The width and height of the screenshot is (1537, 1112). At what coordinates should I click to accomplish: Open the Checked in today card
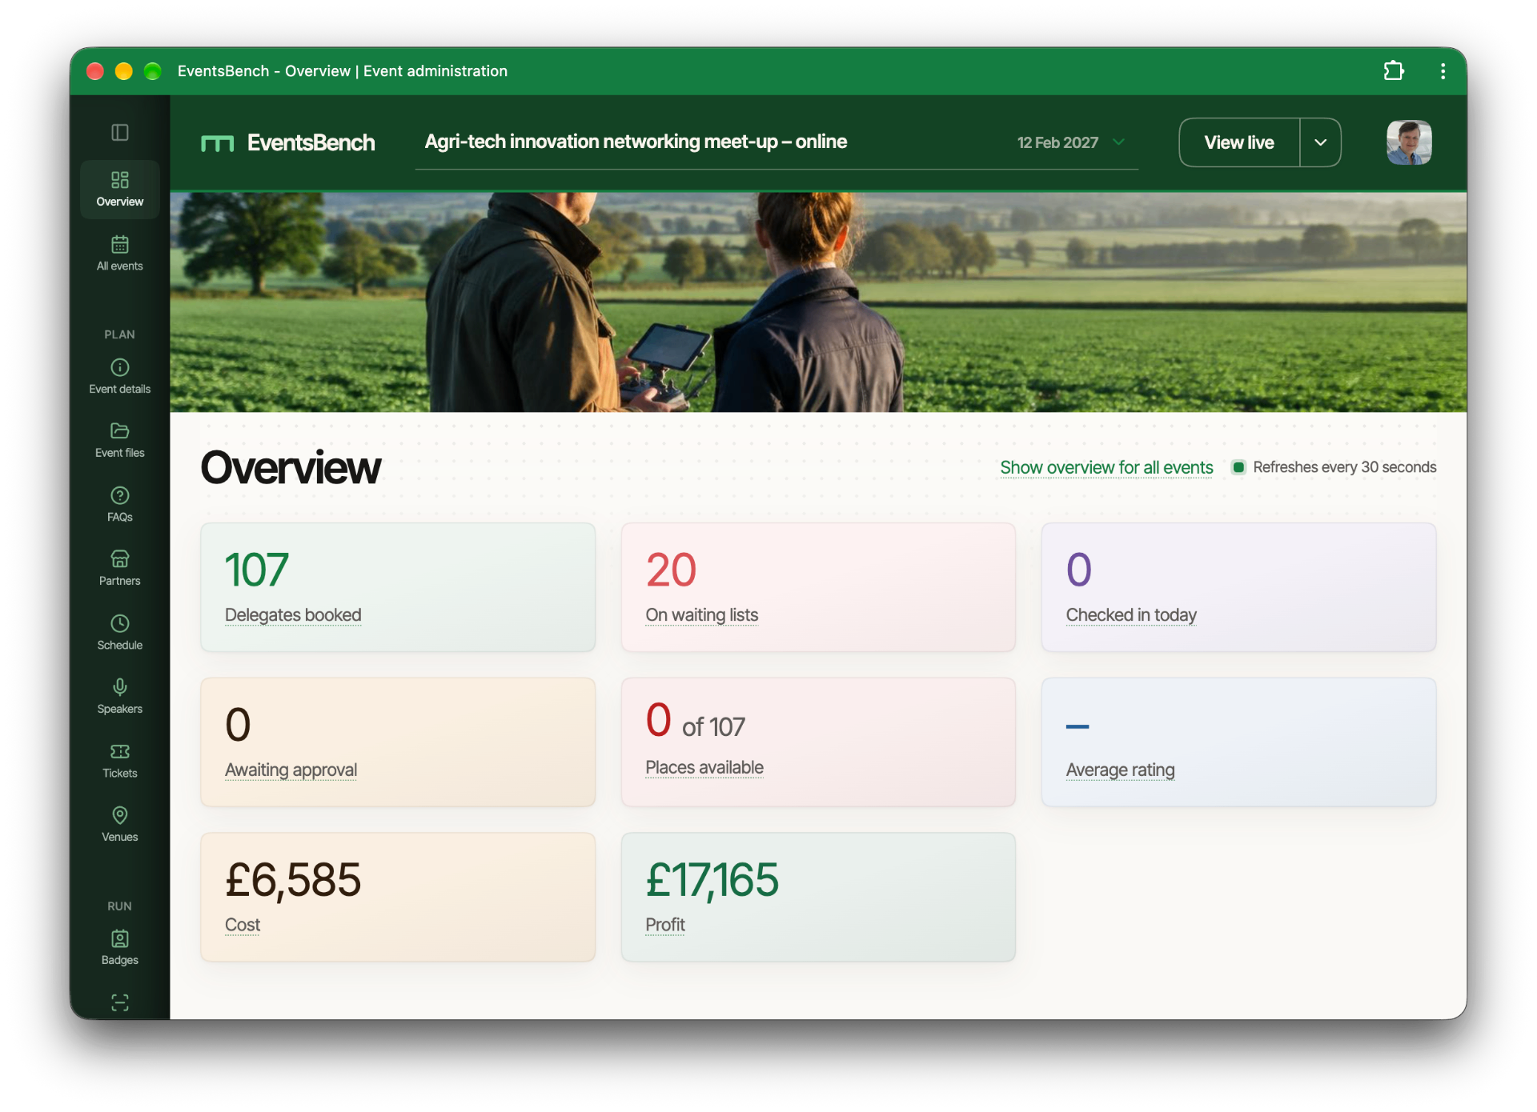(1238, 587)
